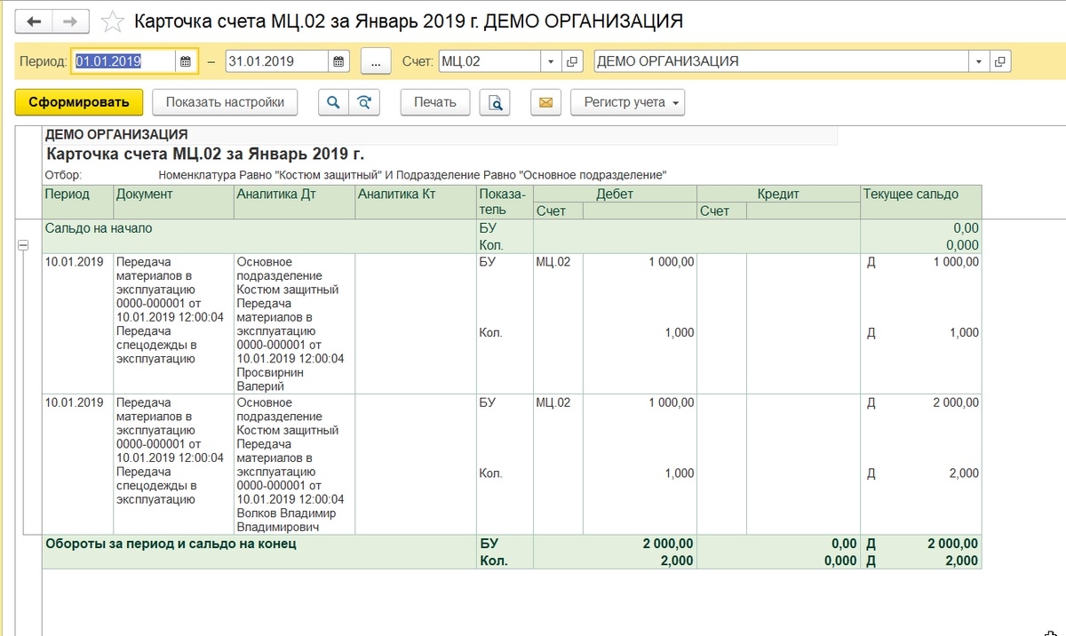The image size is (1066, 636).
Task: Send report by email envelope icon
Action: pos(545,103)
